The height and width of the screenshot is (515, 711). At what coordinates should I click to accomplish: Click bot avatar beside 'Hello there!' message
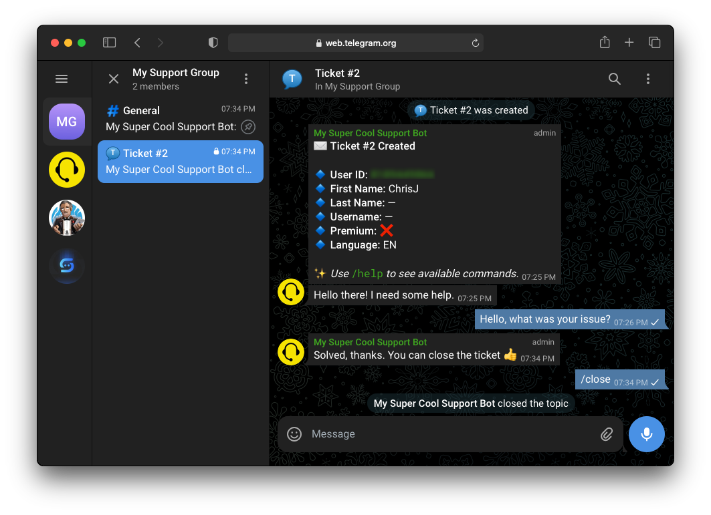click(x=291, y=292)
